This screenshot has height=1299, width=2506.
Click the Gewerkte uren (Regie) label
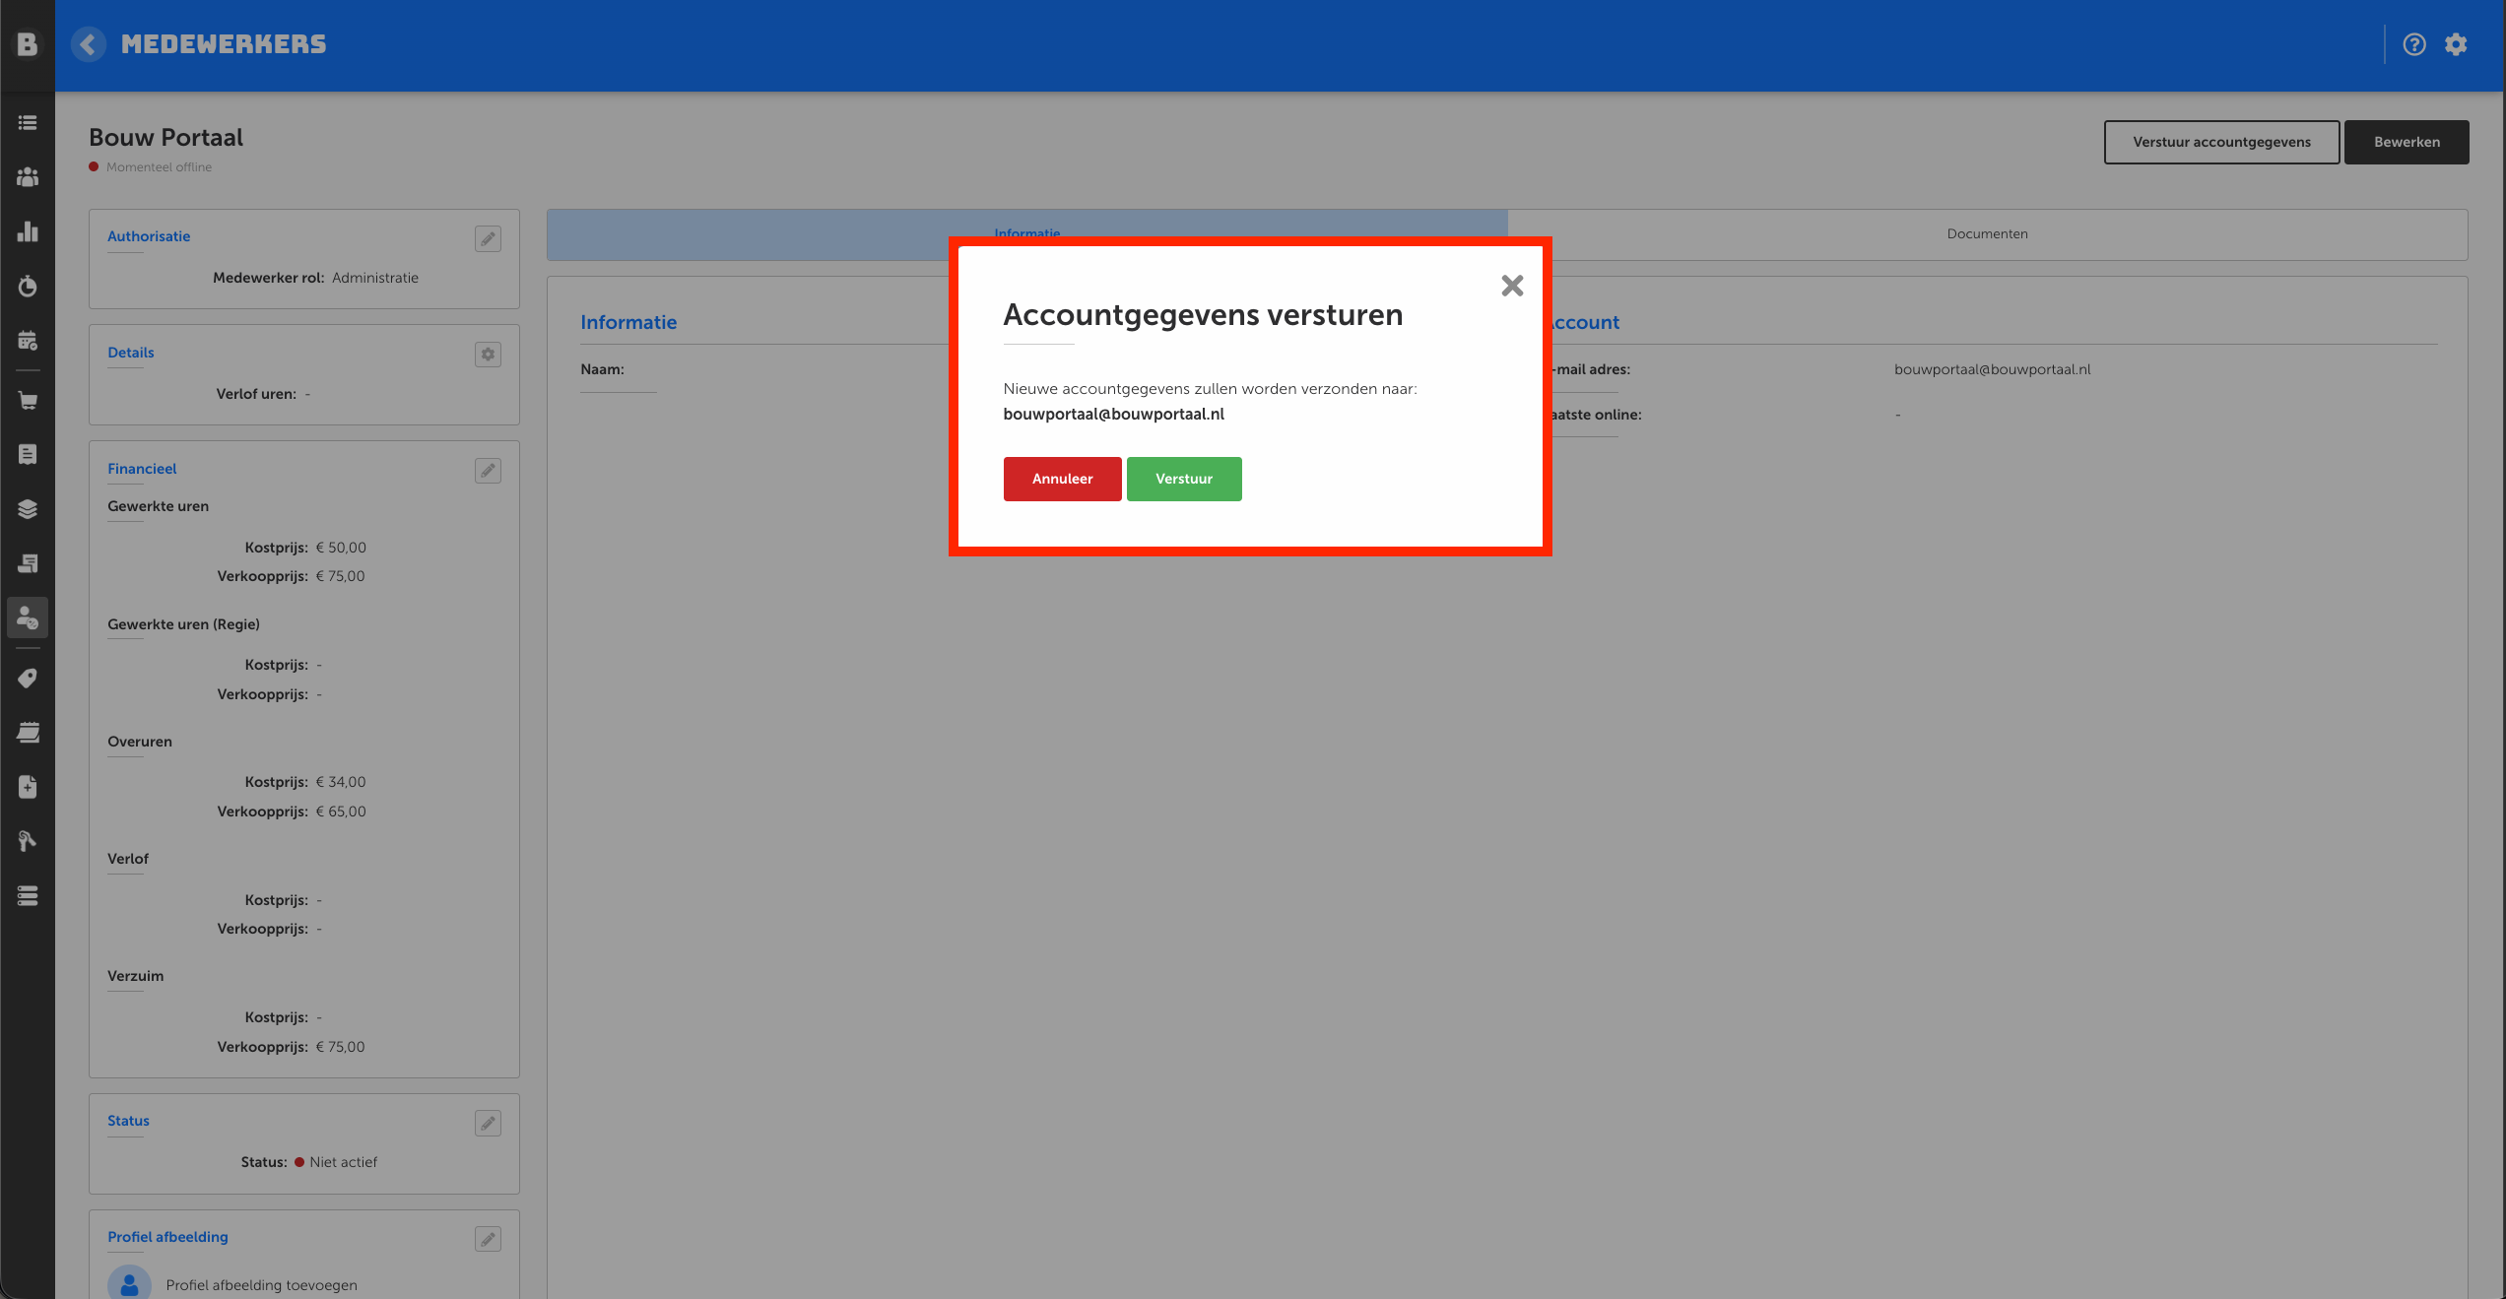point(183,624)
